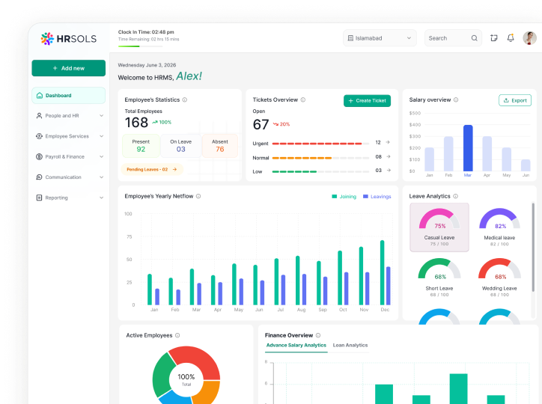
Task: Select the Casual Leave gauge card
Action: (x=439, y=227)
